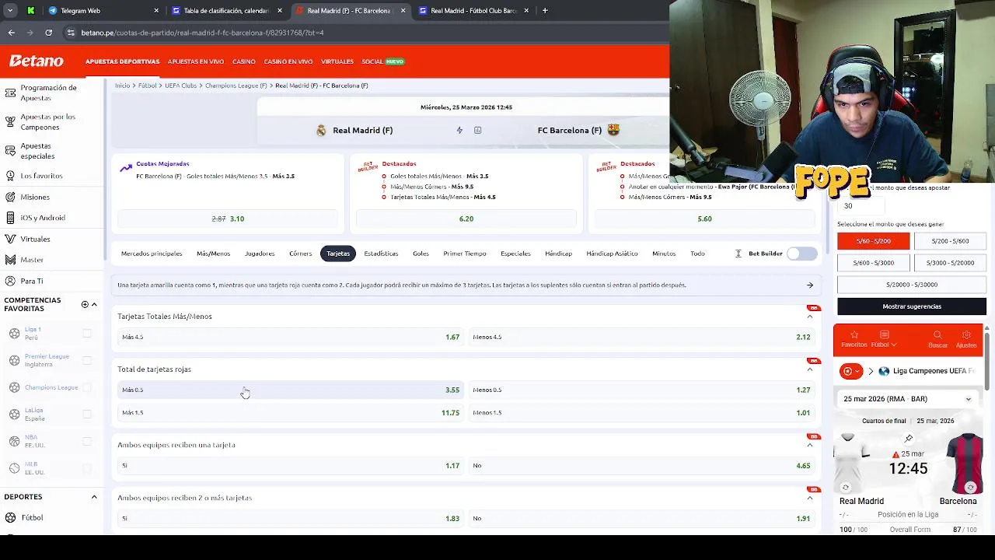Click the site info icon in address bar
This screenshot has width=995, height=560.
71,33
